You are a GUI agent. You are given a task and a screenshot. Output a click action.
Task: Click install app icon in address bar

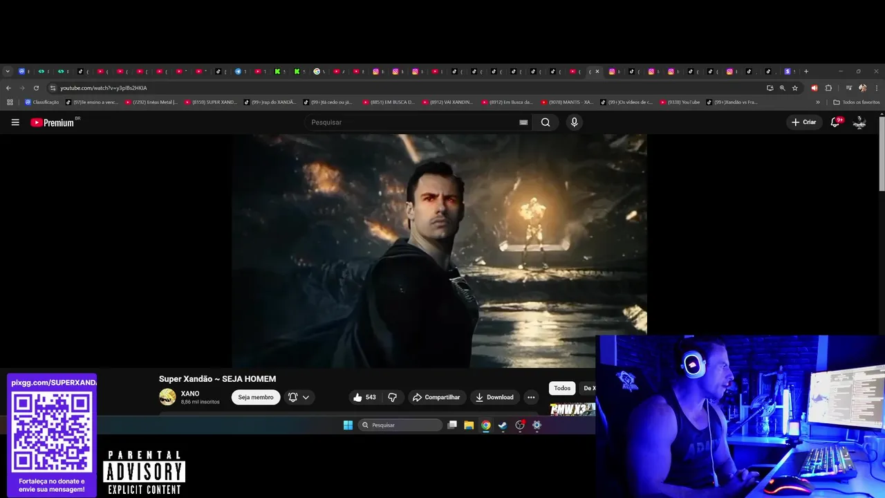(x=770, y=88)
